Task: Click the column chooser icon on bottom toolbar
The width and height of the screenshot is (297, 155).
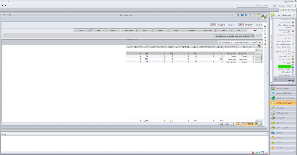Action: (x=234, y=124)
